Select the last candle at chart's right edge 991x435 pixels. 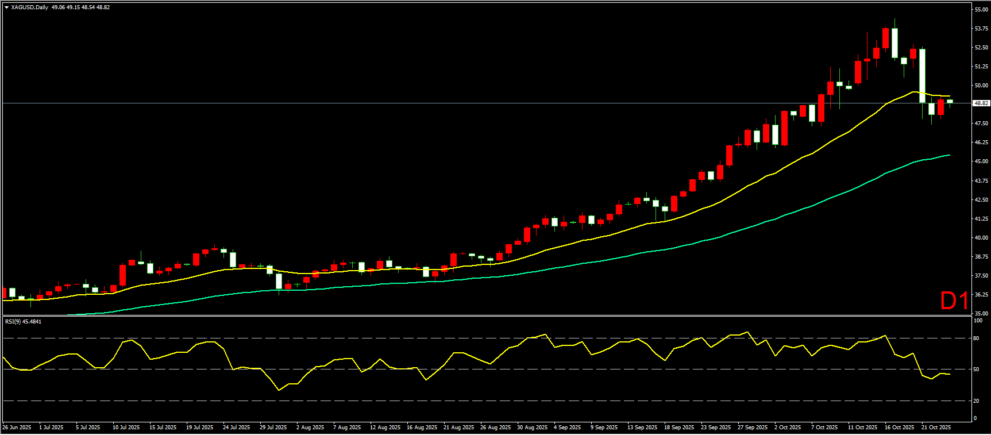[950, 101]
